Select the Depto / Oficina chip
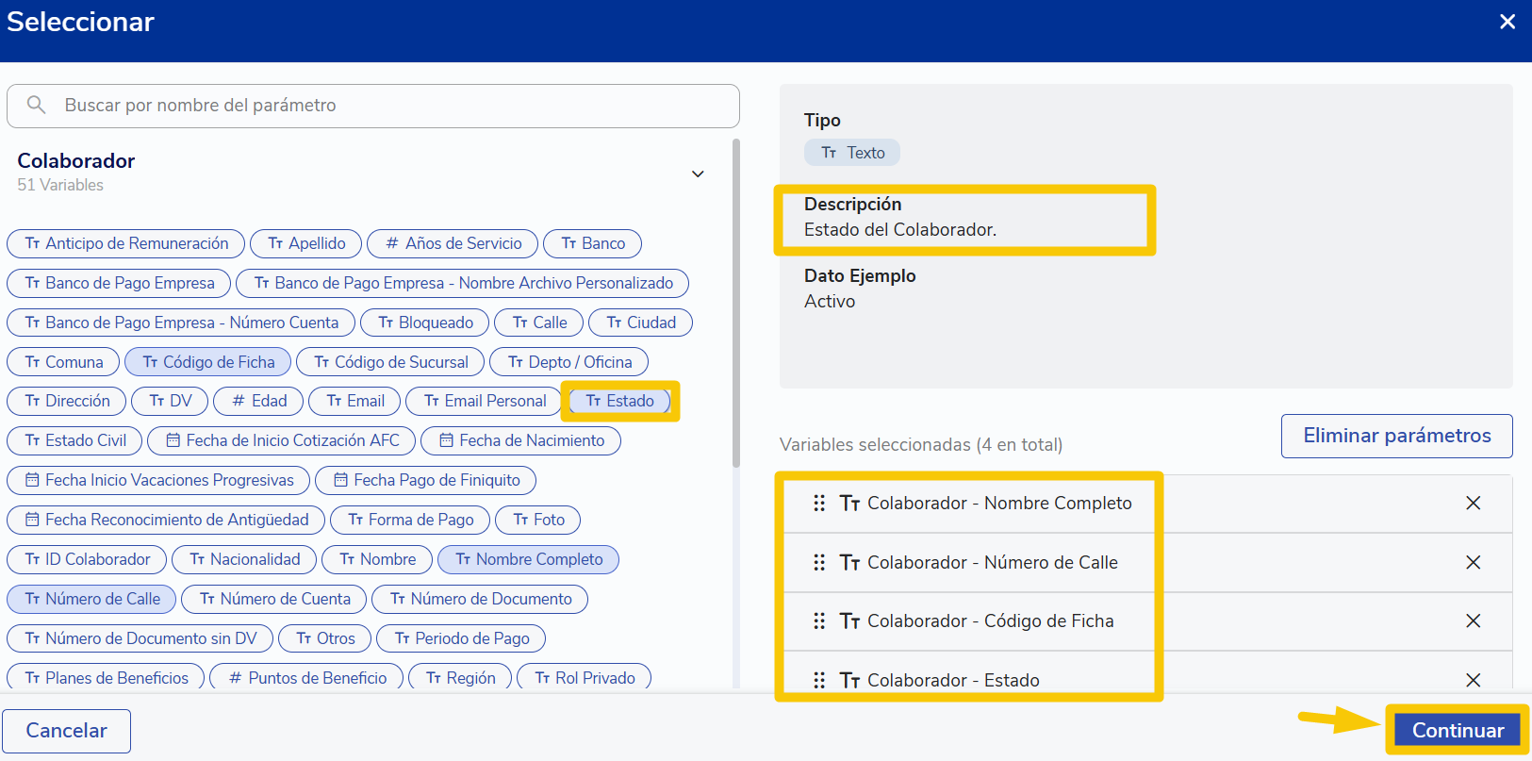This screenshot has height=761, width=1532. point(569,362)
